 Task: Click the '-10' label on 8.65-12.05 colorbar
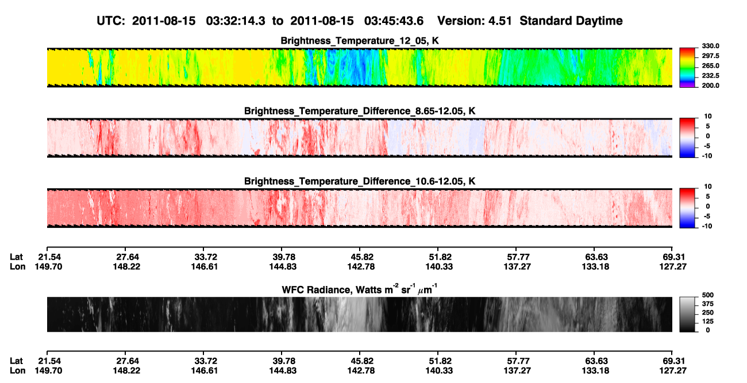click(707, 156)
